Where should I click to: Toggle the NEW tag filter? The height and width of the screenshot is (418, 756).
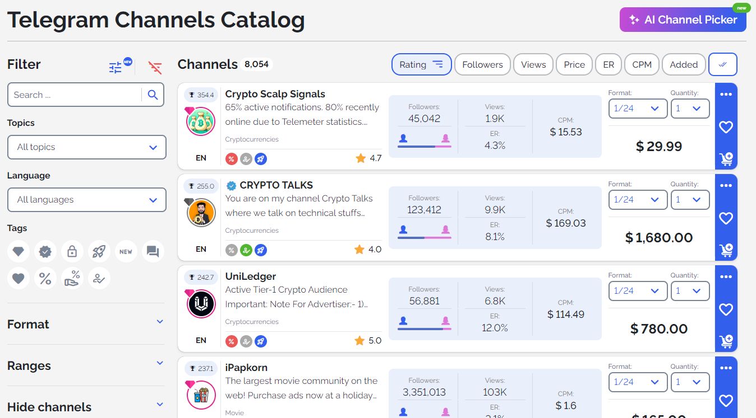[x=126, y=252]
